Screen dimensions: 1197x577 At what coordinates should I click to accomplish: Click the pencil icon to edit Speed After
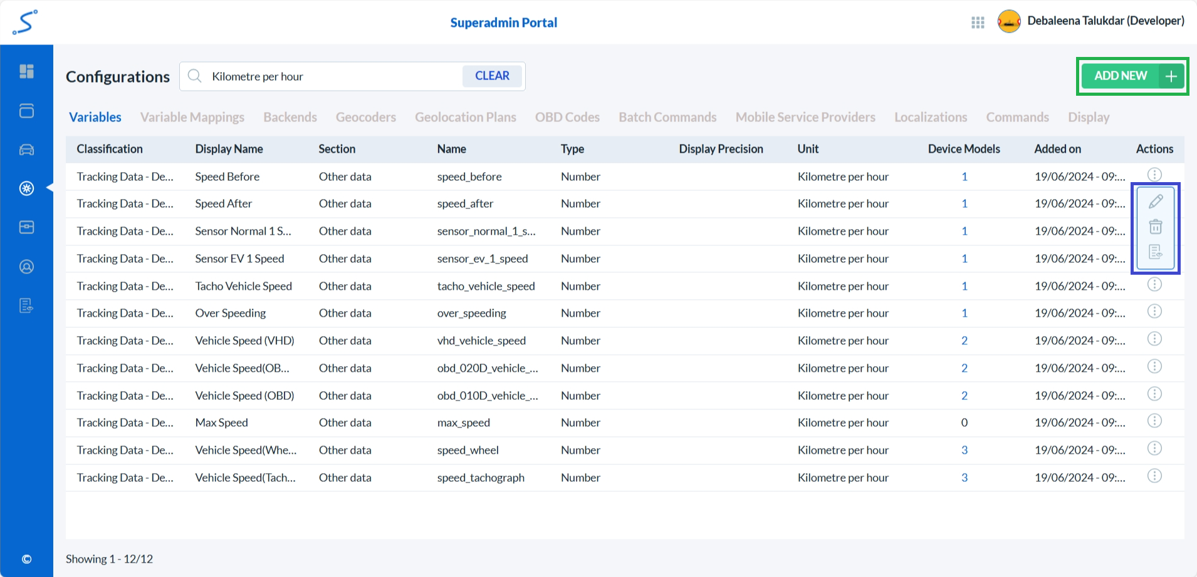[1155, 202]
